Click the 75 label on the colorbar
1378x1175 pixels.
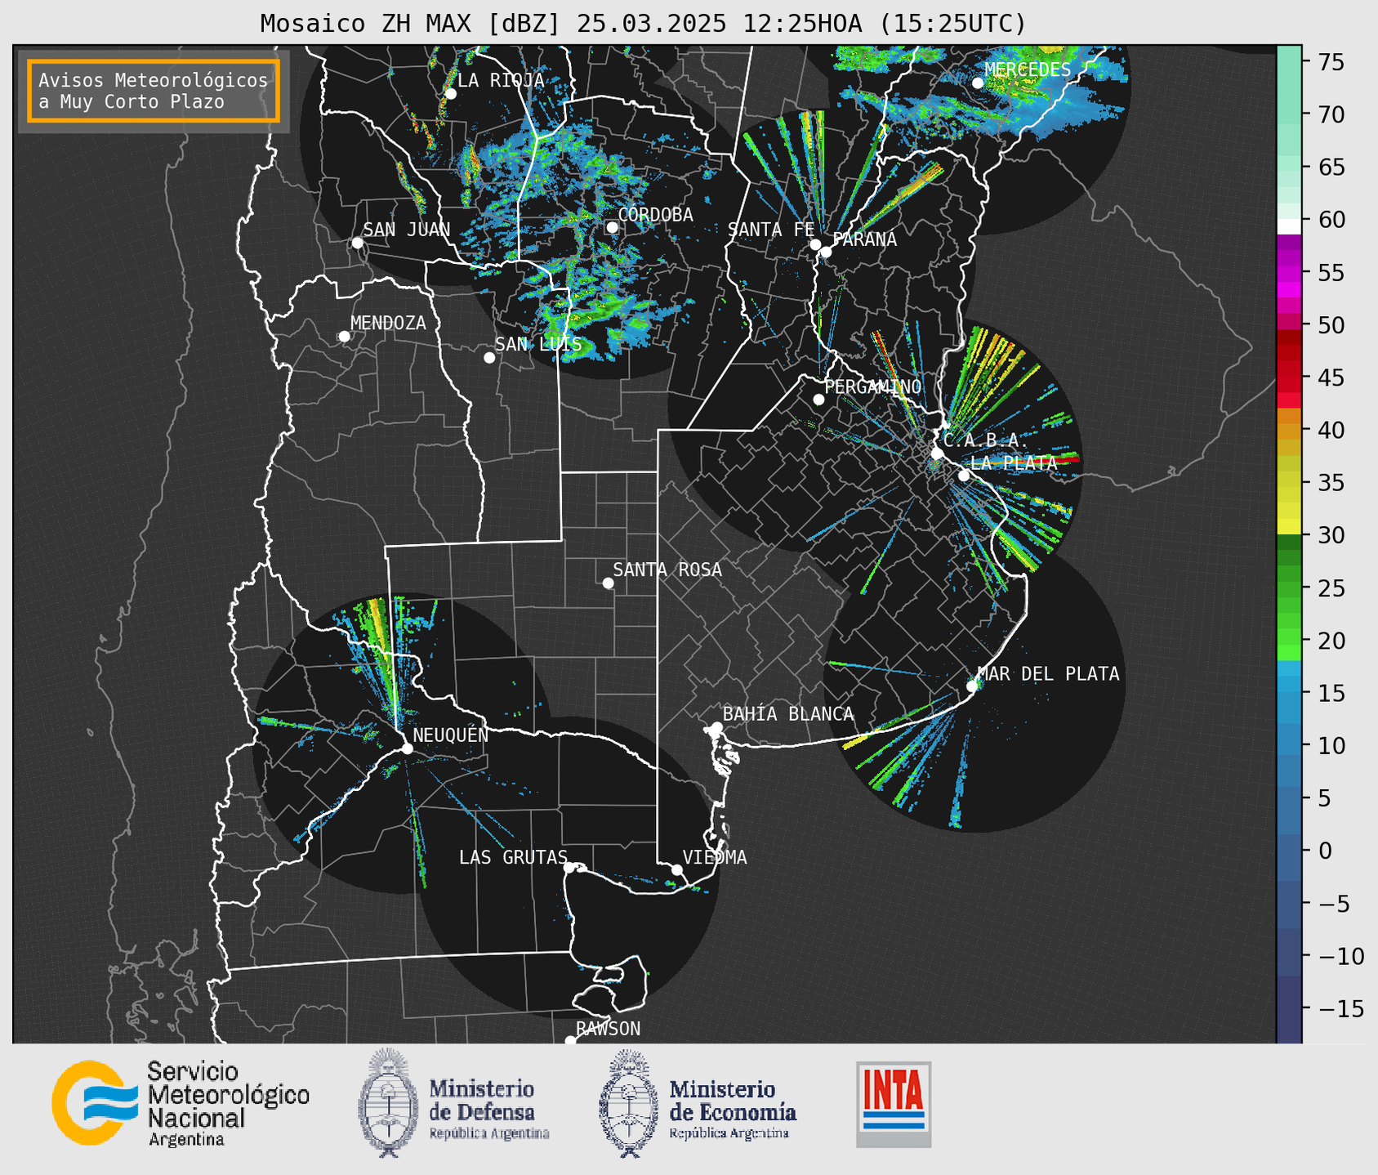point(1332,62)
